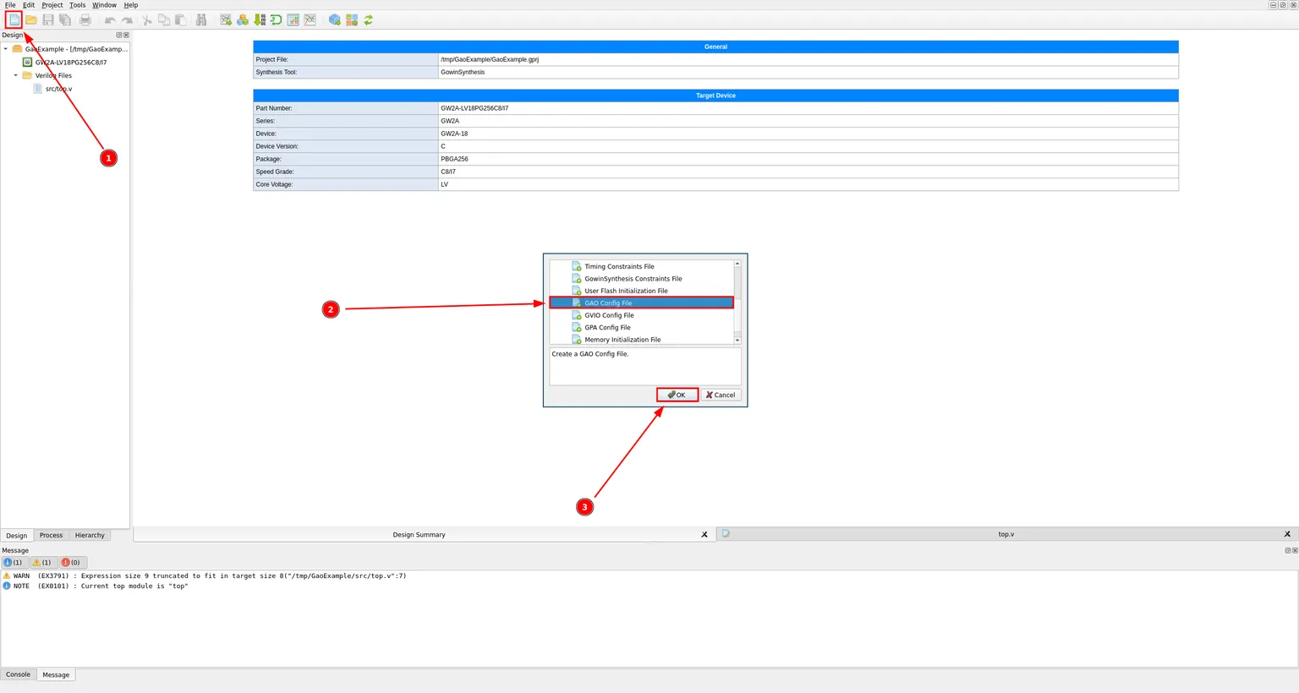The height and width of the screenshot is (693, 1299).
Task: Click the green circular-arrows run all icon
Action: [369, 19]
